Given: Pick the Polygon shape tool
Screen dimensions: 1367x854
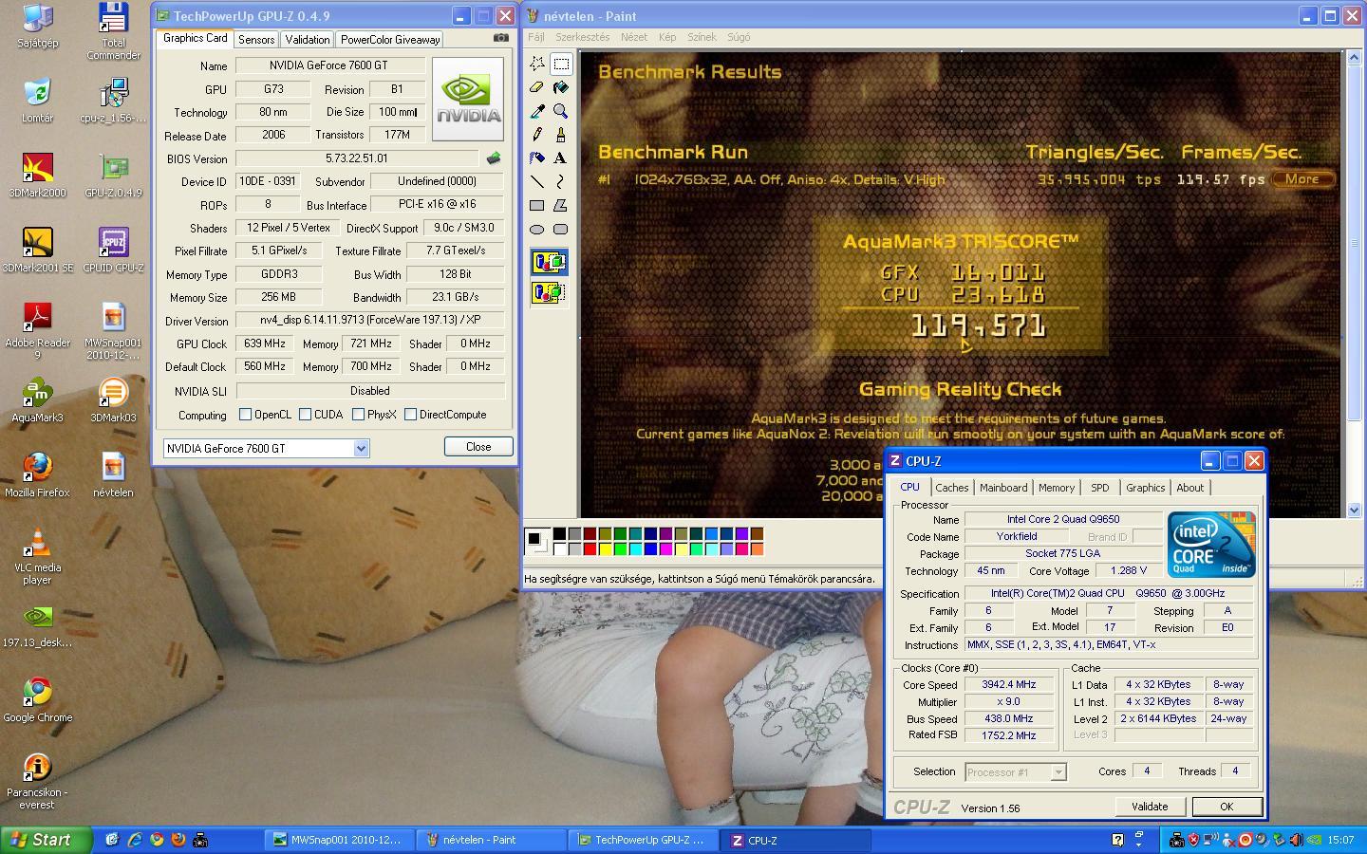Looking at the screenshot, I should [x=561, y=205].
